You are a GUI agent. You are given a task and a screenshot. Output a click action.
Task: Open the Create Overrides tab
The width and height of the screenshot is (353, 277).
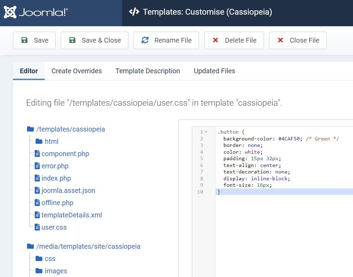pos(76,71)
